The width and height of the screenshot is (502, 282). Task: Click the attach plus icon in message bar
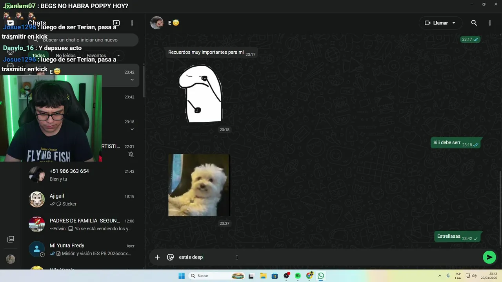tap(157, 257)
